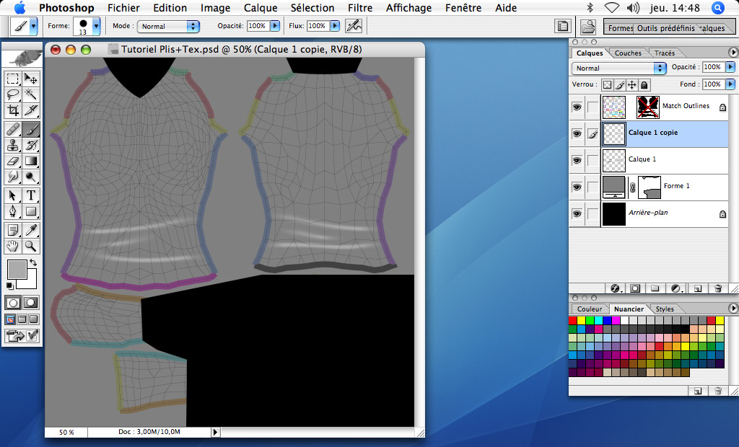Select Quick Mask mode button
739x447 pixels.
[31, 303]
